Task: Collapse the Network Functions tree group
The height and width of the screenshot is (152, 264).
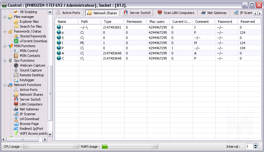Action: [5, 85]
